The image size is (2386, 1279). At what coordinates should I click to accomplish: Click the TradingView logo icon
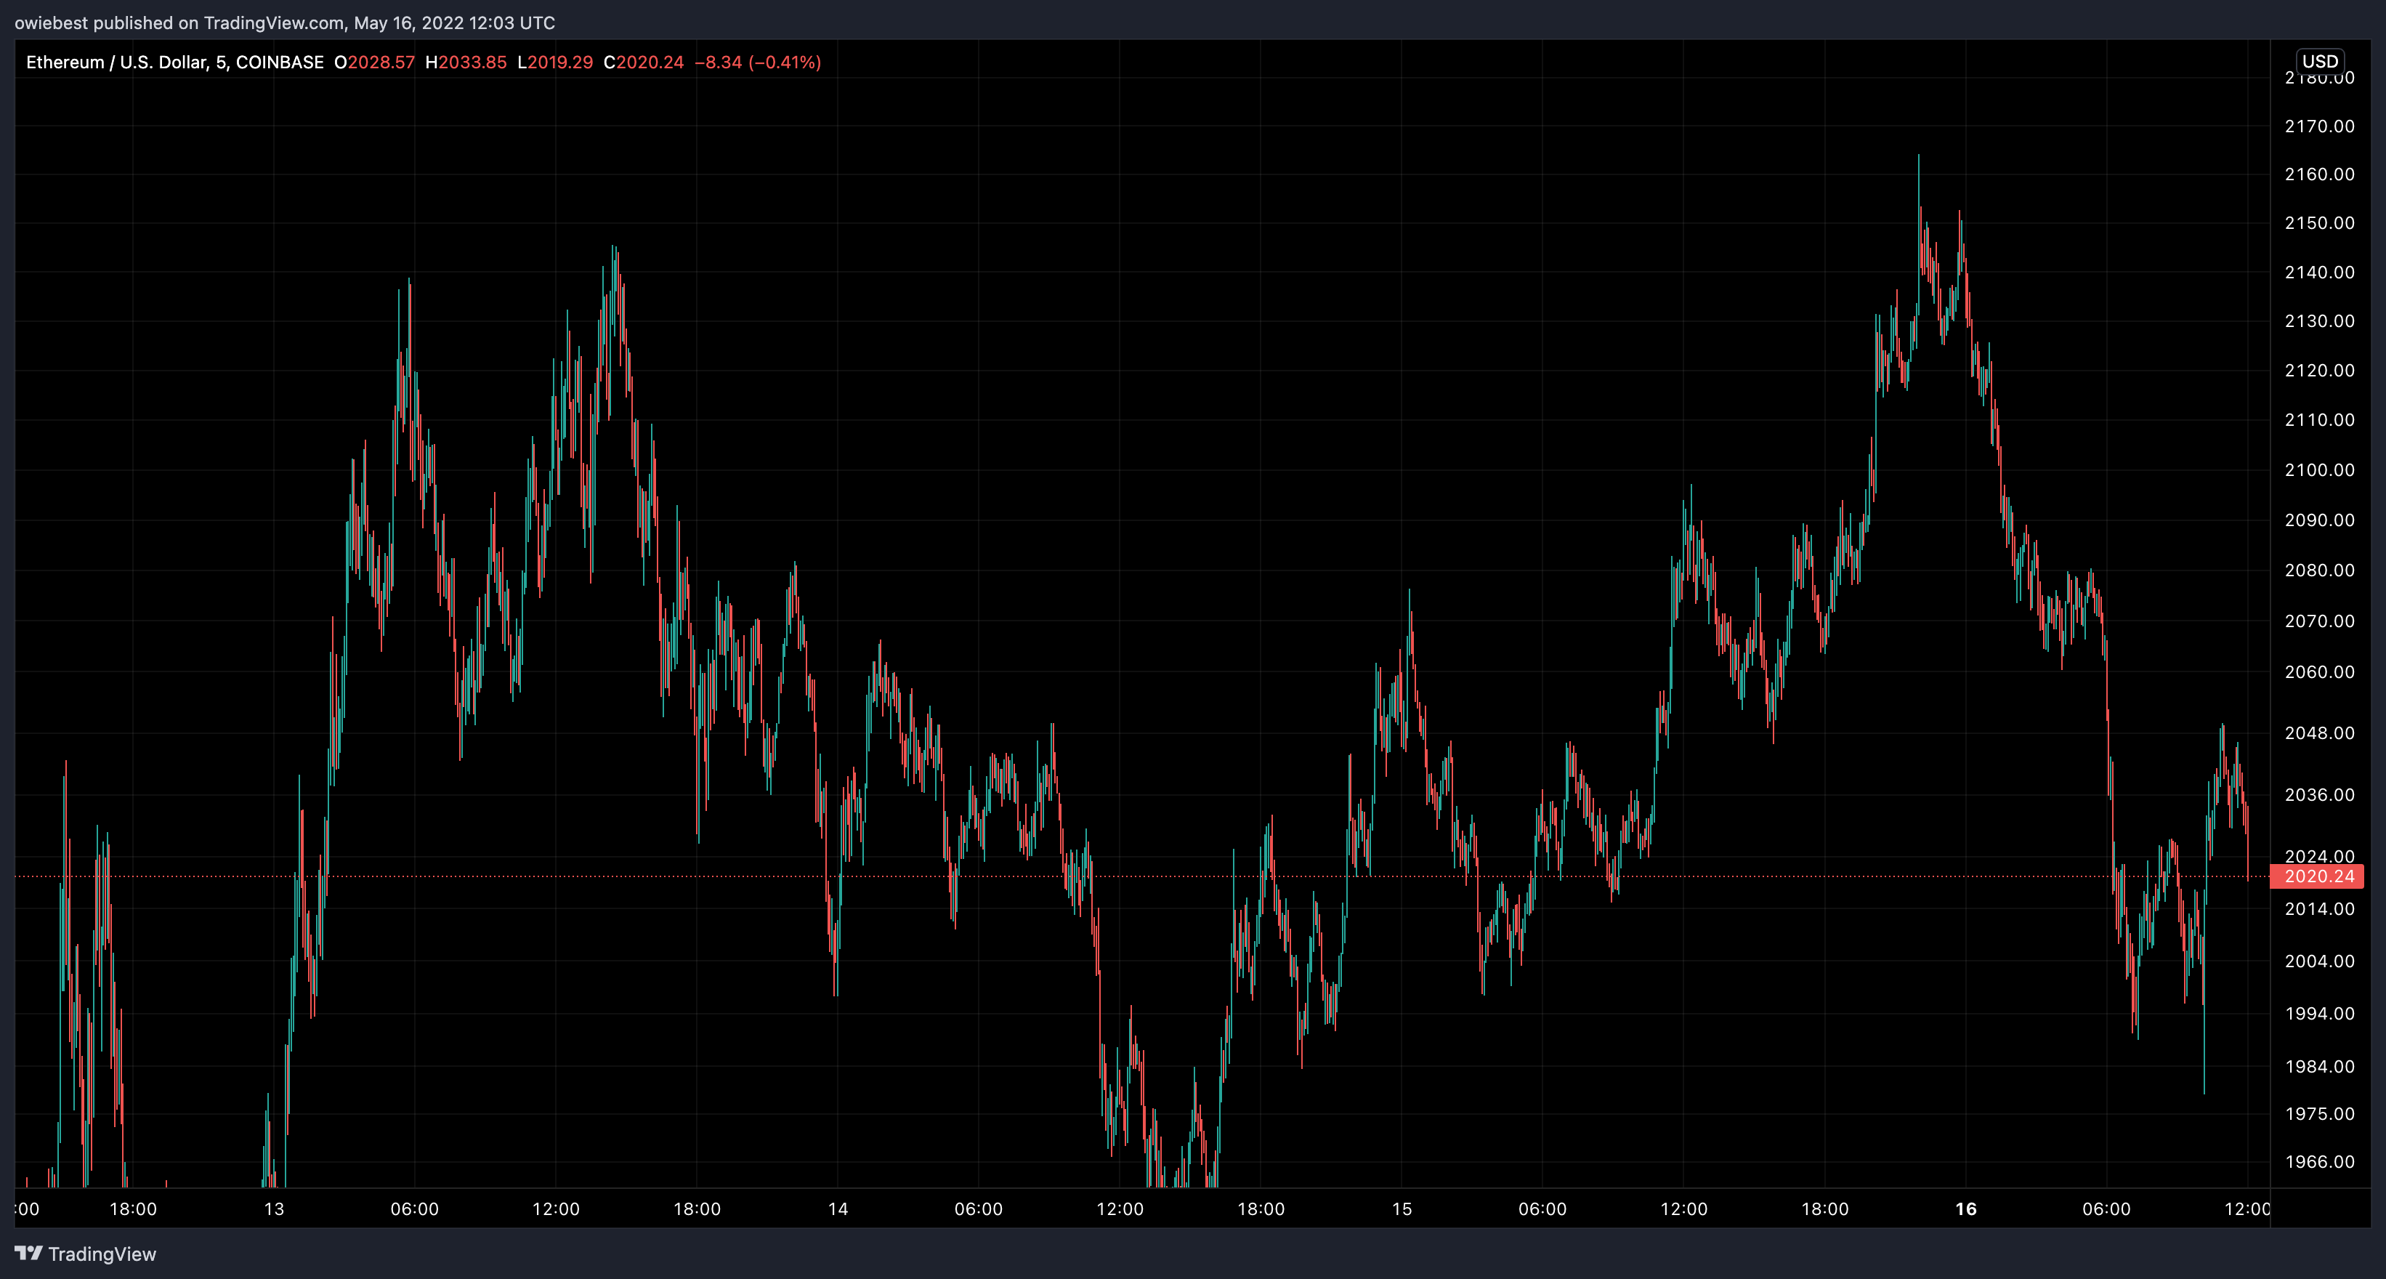click(29, 1253)
